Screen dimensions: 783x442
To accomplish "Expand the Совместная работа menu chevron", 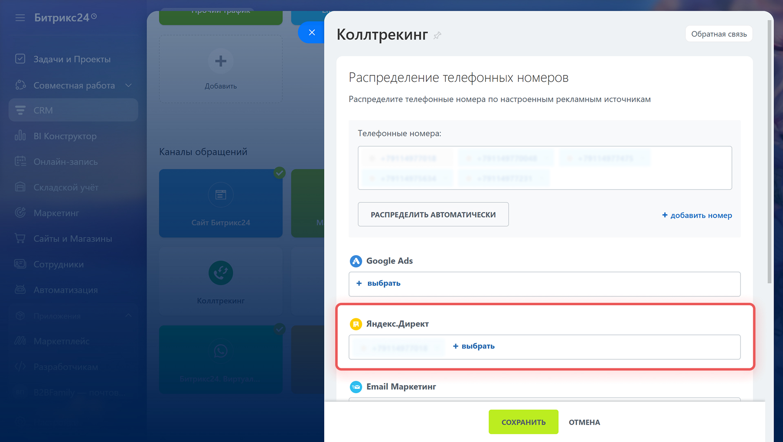I will [128, 85].
